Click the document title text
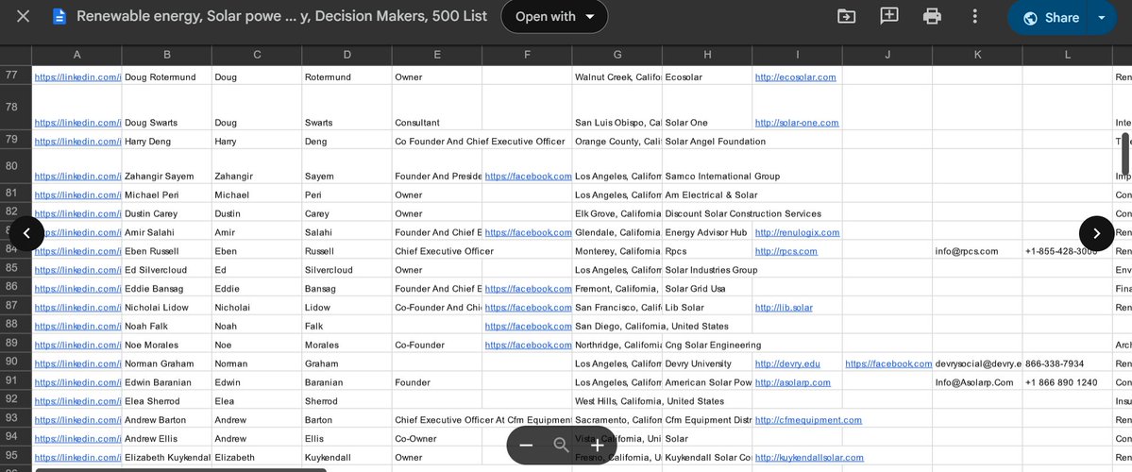This screenshot has height=472, width=1132. coord(281,17)
